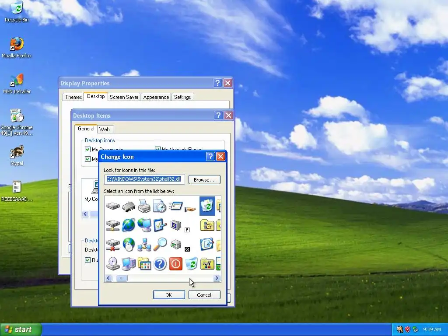Select the disconnected network drive icon
This screenshot has width=448, height=336.
point(112,245)
